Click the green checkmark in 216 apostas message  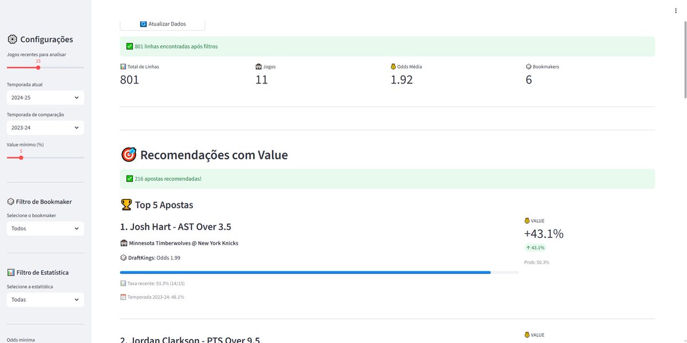pyautogui.click(x=130, y=179)
